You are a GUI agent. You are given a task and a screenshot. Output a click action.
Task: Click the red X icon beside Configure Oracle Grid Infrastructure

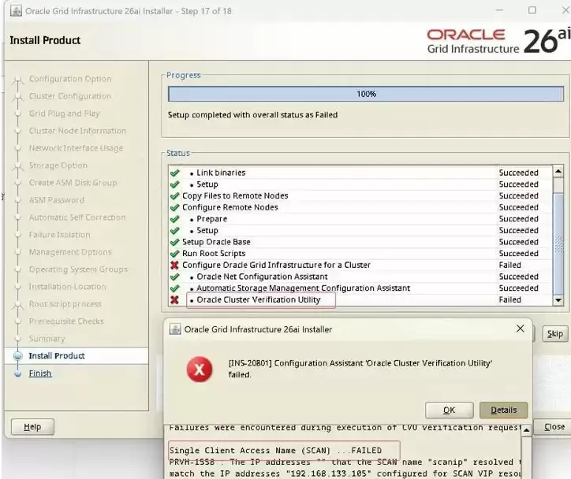[x=175, y=265]
